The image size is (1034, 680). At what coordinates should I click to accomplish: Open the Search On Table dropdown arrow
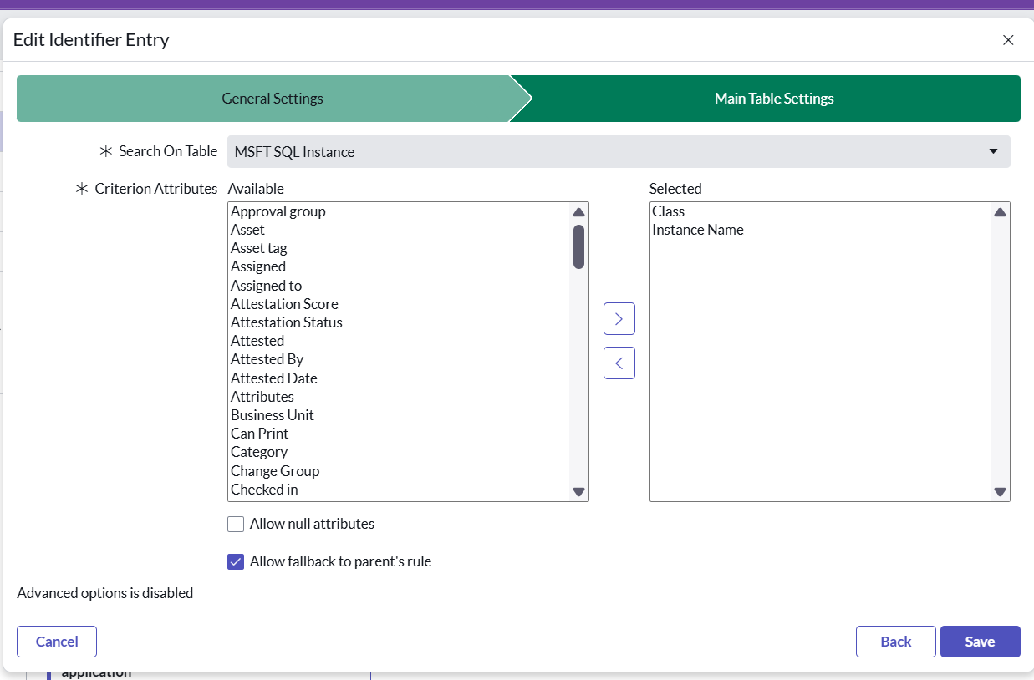tap(993, 151)
